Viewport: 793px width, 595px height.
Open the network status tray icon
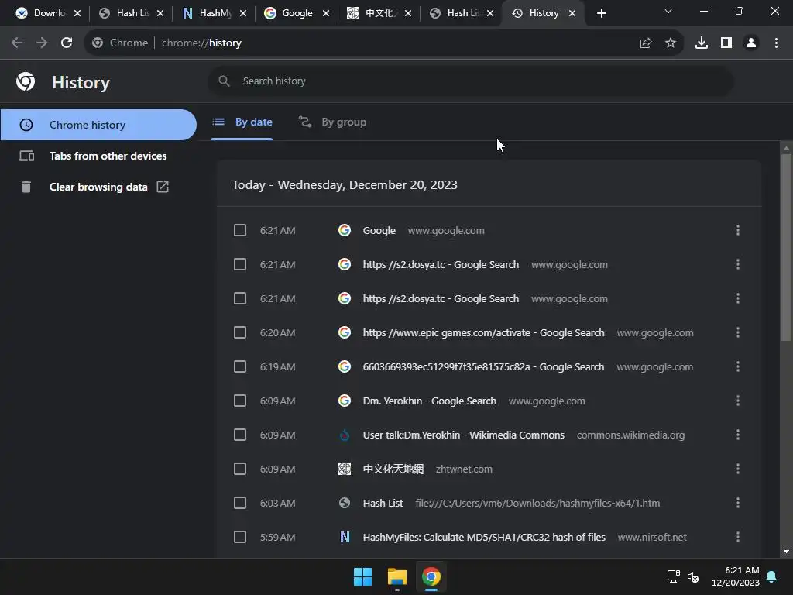(x=673, y=576)
